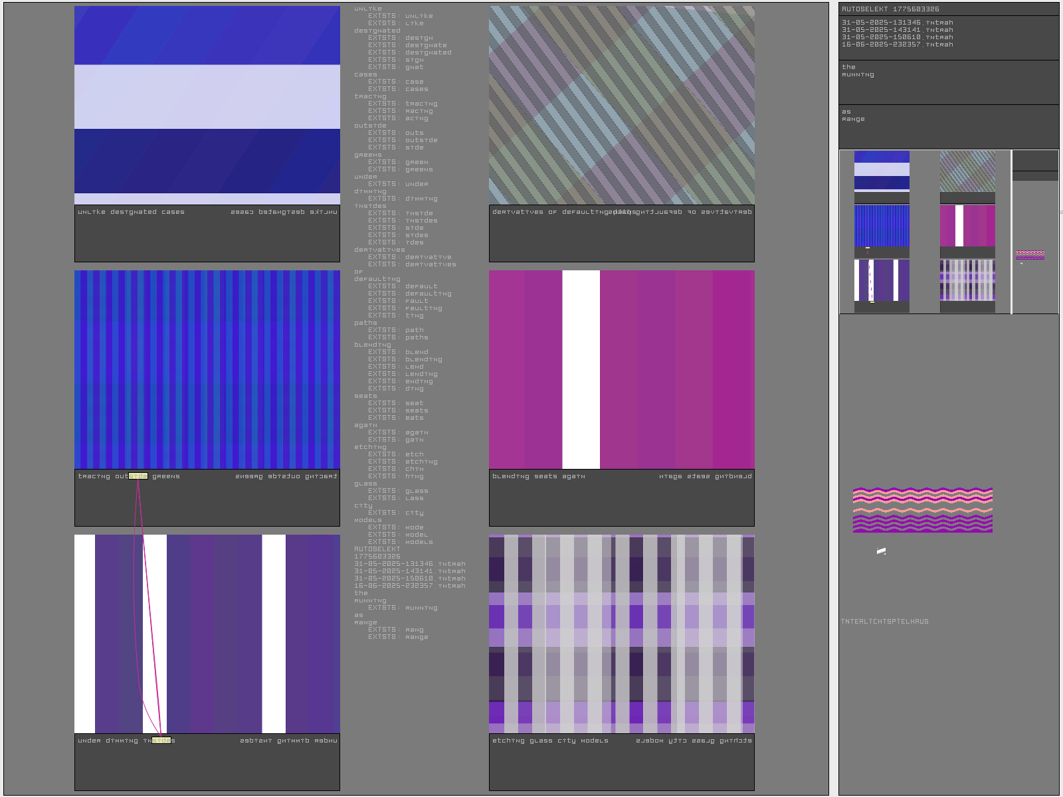
Task: Open the purple plaid grid panel
Action: (621, 634)
